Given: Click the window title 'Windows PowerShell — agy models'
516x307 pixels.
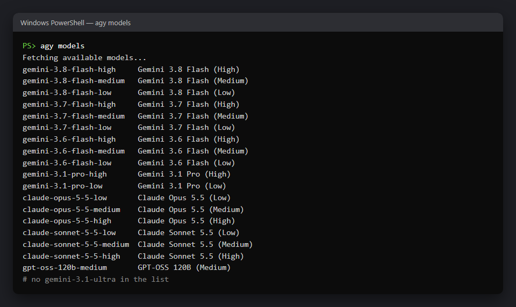Looking at the screenshot, I should [x=75, y=23].
